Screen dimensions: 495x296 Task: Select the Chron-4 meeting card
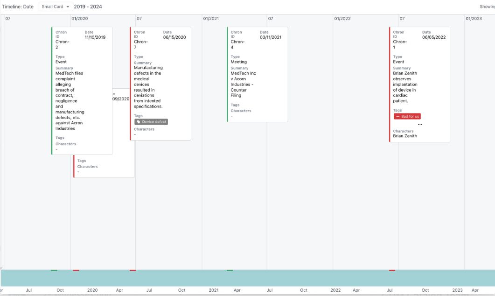[x=257, y=75]
